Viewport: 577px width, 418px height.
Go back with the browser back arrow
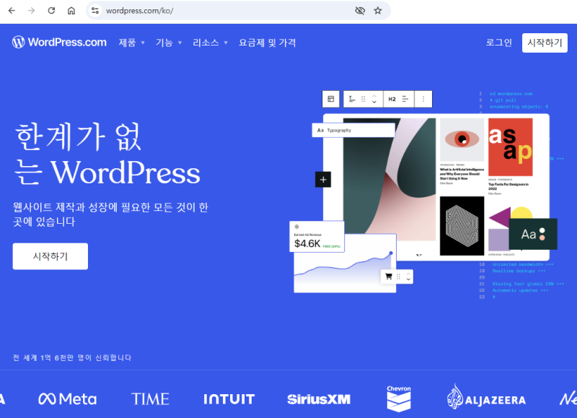(x=12, y=11)
